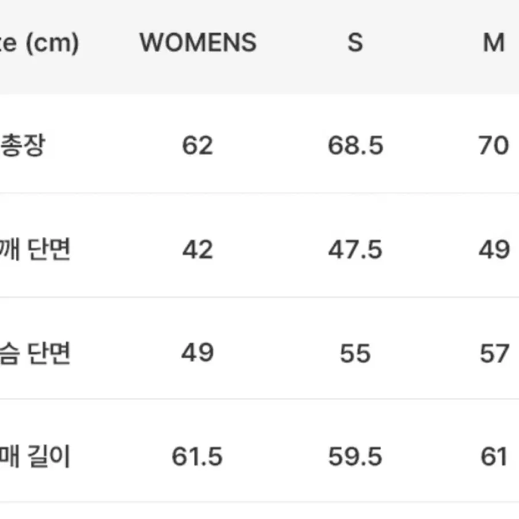Select the M size column header
The height and width of the screenshot is (519, 519).
[x=494, y=43]
